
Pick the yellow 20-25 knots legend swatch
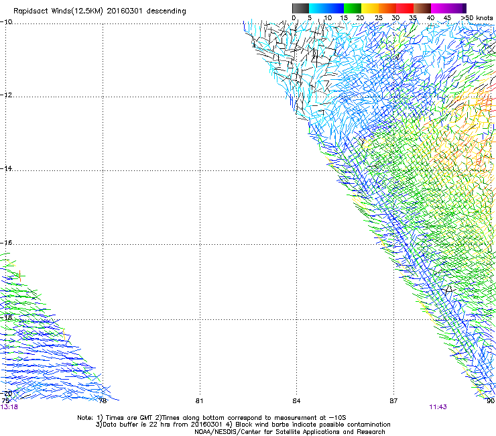coord(370,8)
